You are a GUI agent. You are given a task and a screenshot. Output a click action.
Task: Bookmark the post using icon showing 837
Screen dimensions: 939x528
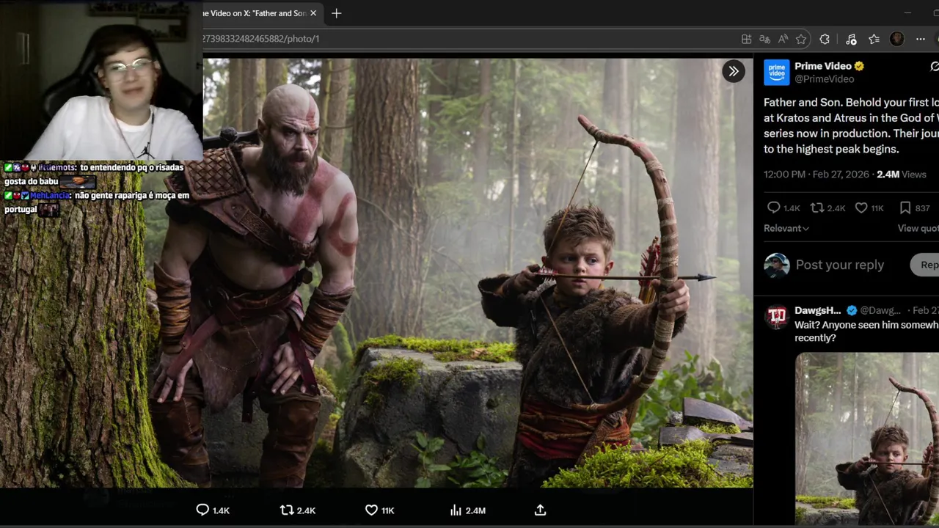click(x=905, y=208)
